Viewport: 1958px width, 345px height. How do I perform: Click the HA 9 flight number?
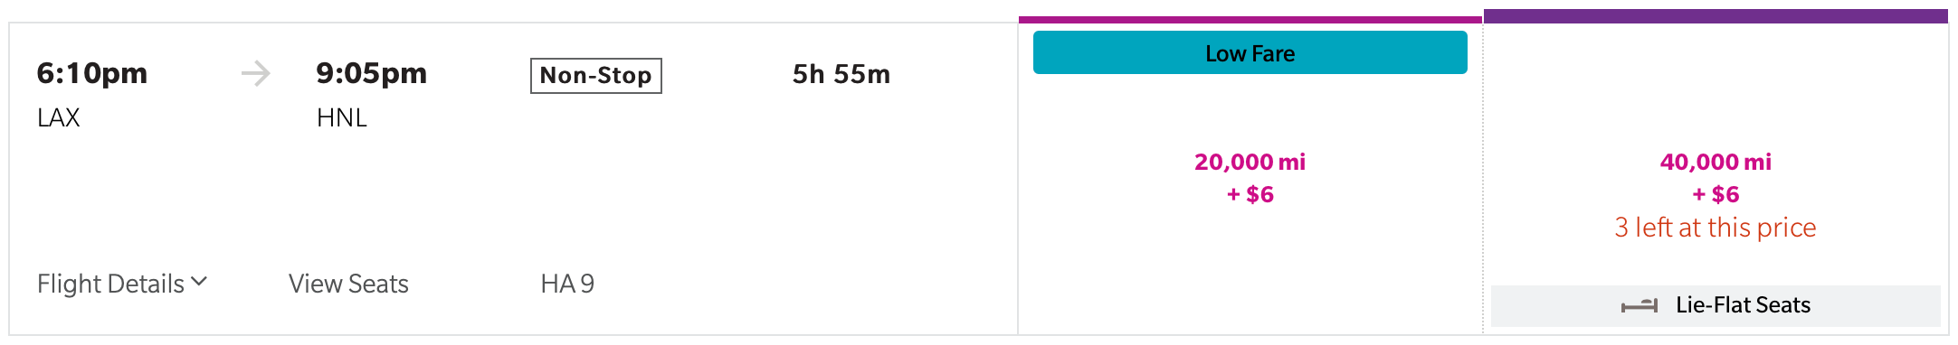coord(567,284)
